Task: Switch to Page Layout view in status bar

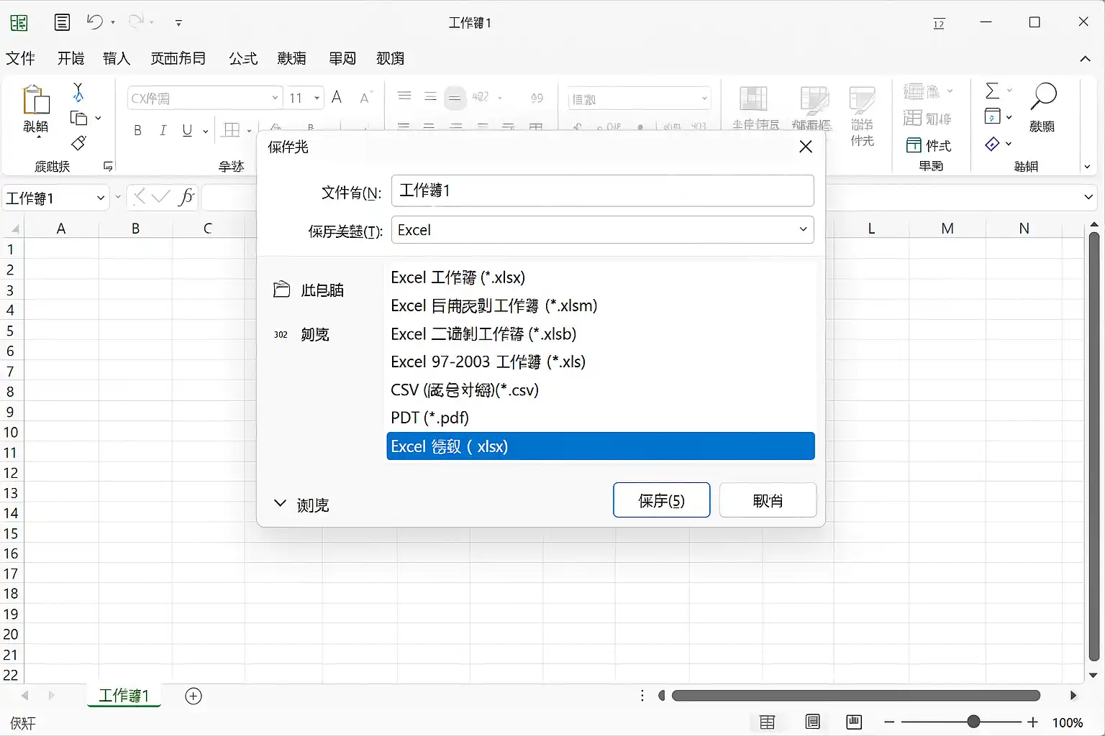Action: click(x=813, y=722)
